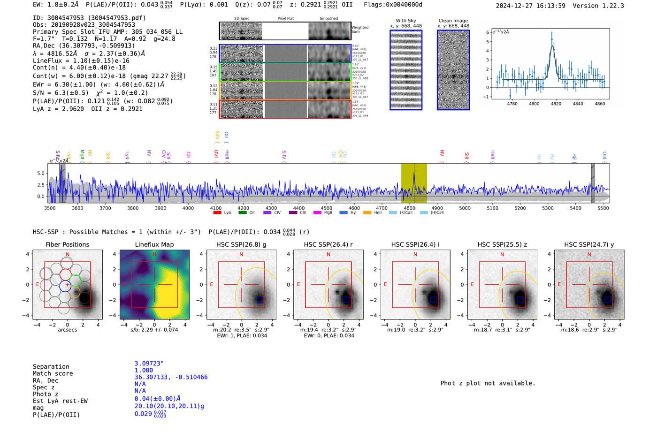
Task: Open the HSC SSP(26.4) r image
Action: pyautogui.click(x=328, y=285)
